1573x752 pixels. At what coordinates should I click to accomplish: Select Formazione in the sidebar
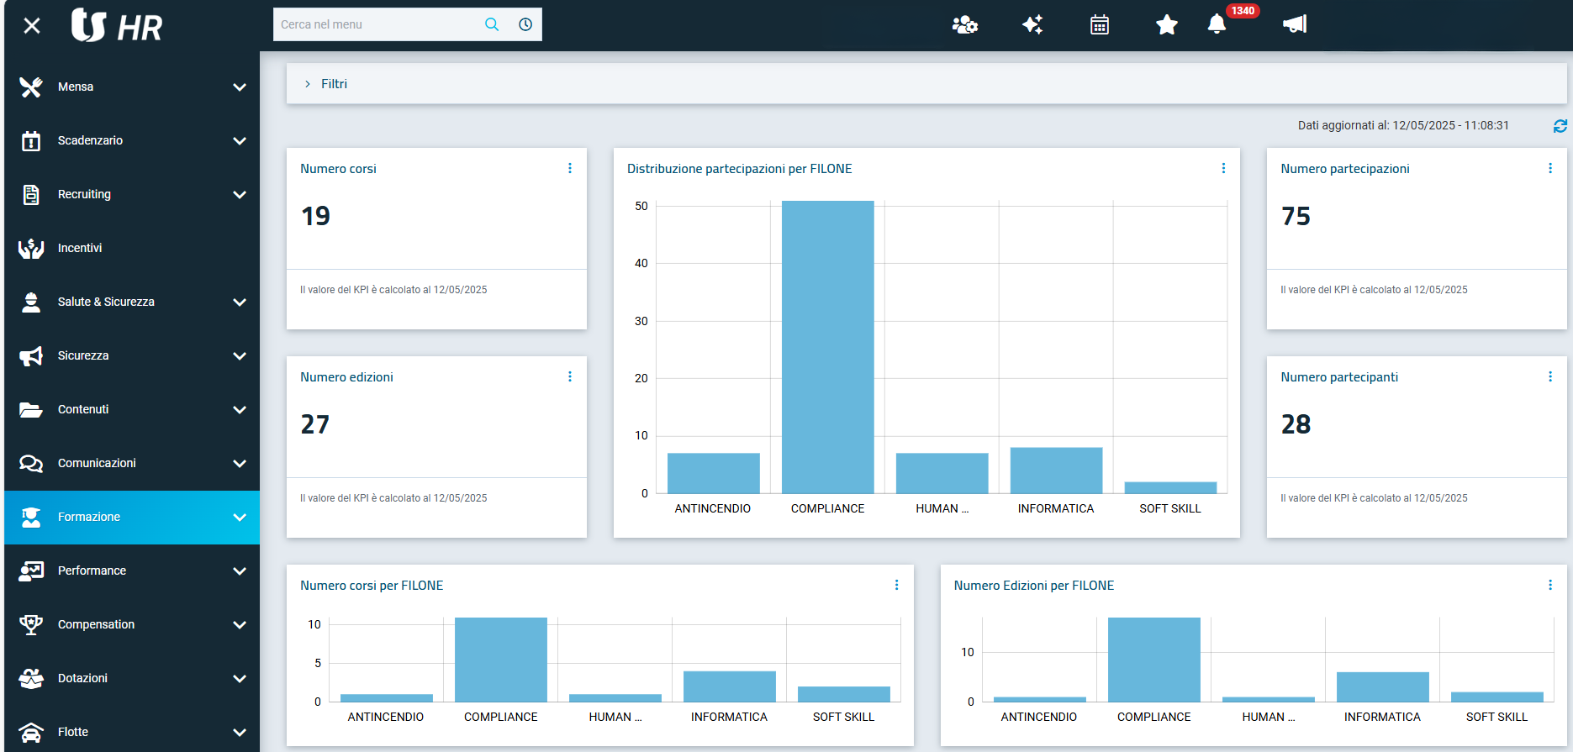pyautogui.click(x=89, y=517)
